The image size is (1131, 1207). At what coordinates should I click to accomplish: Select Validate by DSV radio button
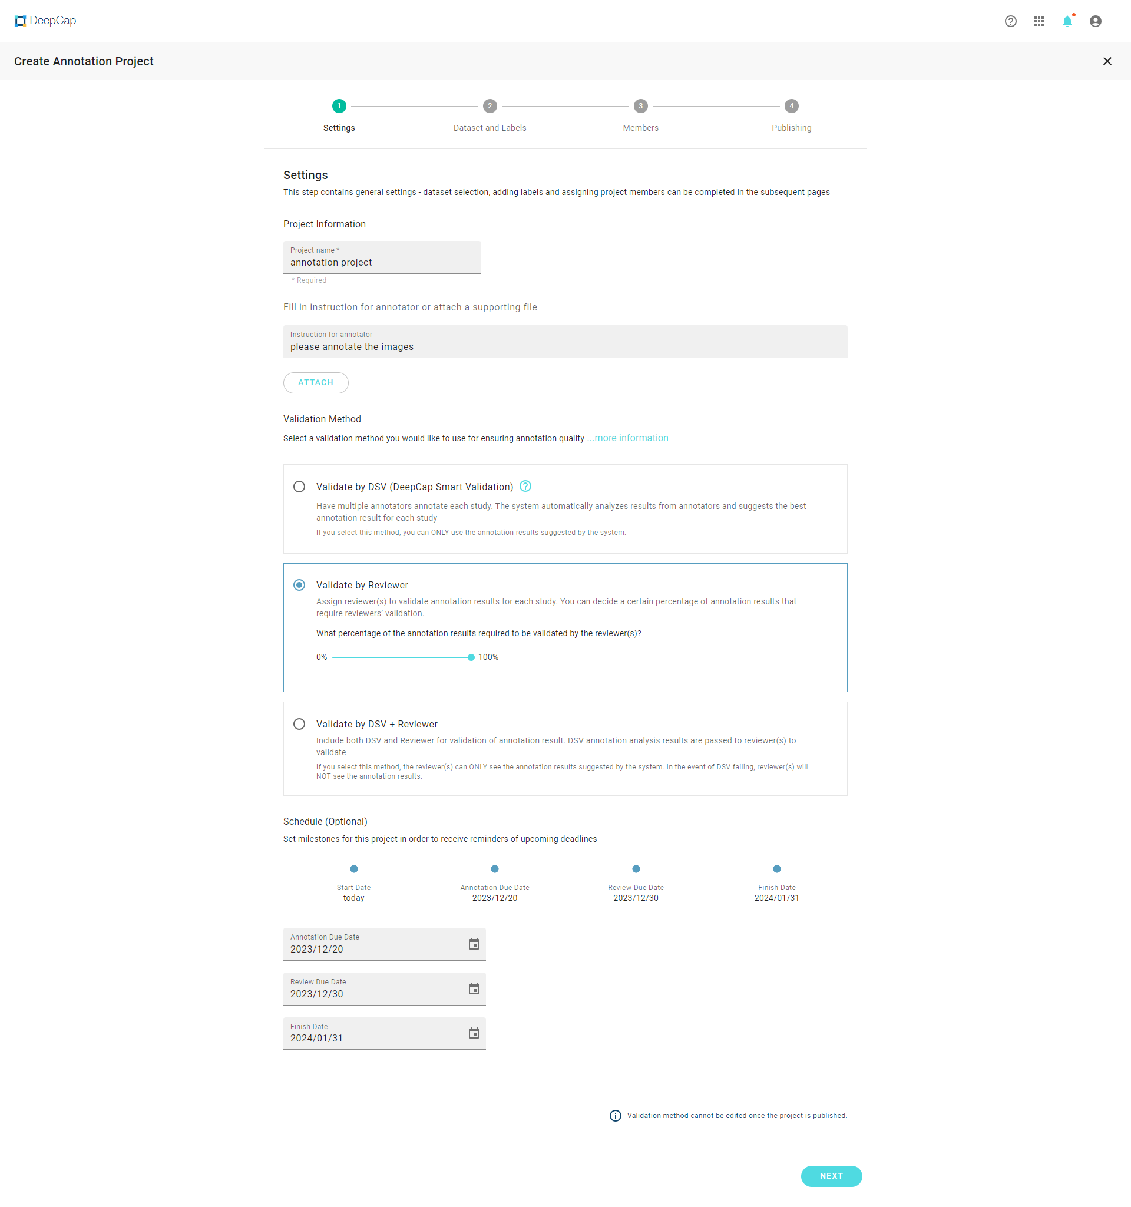tap(299, 487)
